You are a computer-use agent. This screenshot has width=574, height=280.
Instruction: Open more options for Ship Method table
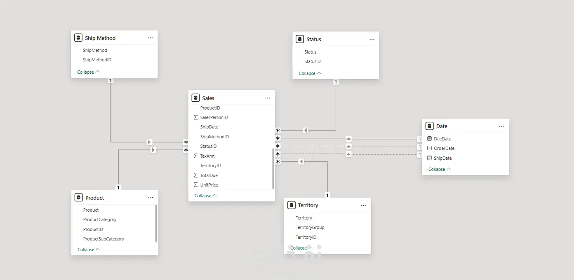click(150, 38)
